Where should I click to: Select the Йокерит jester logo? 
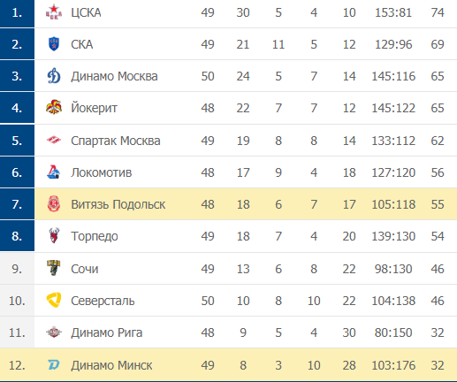point(54,108)
